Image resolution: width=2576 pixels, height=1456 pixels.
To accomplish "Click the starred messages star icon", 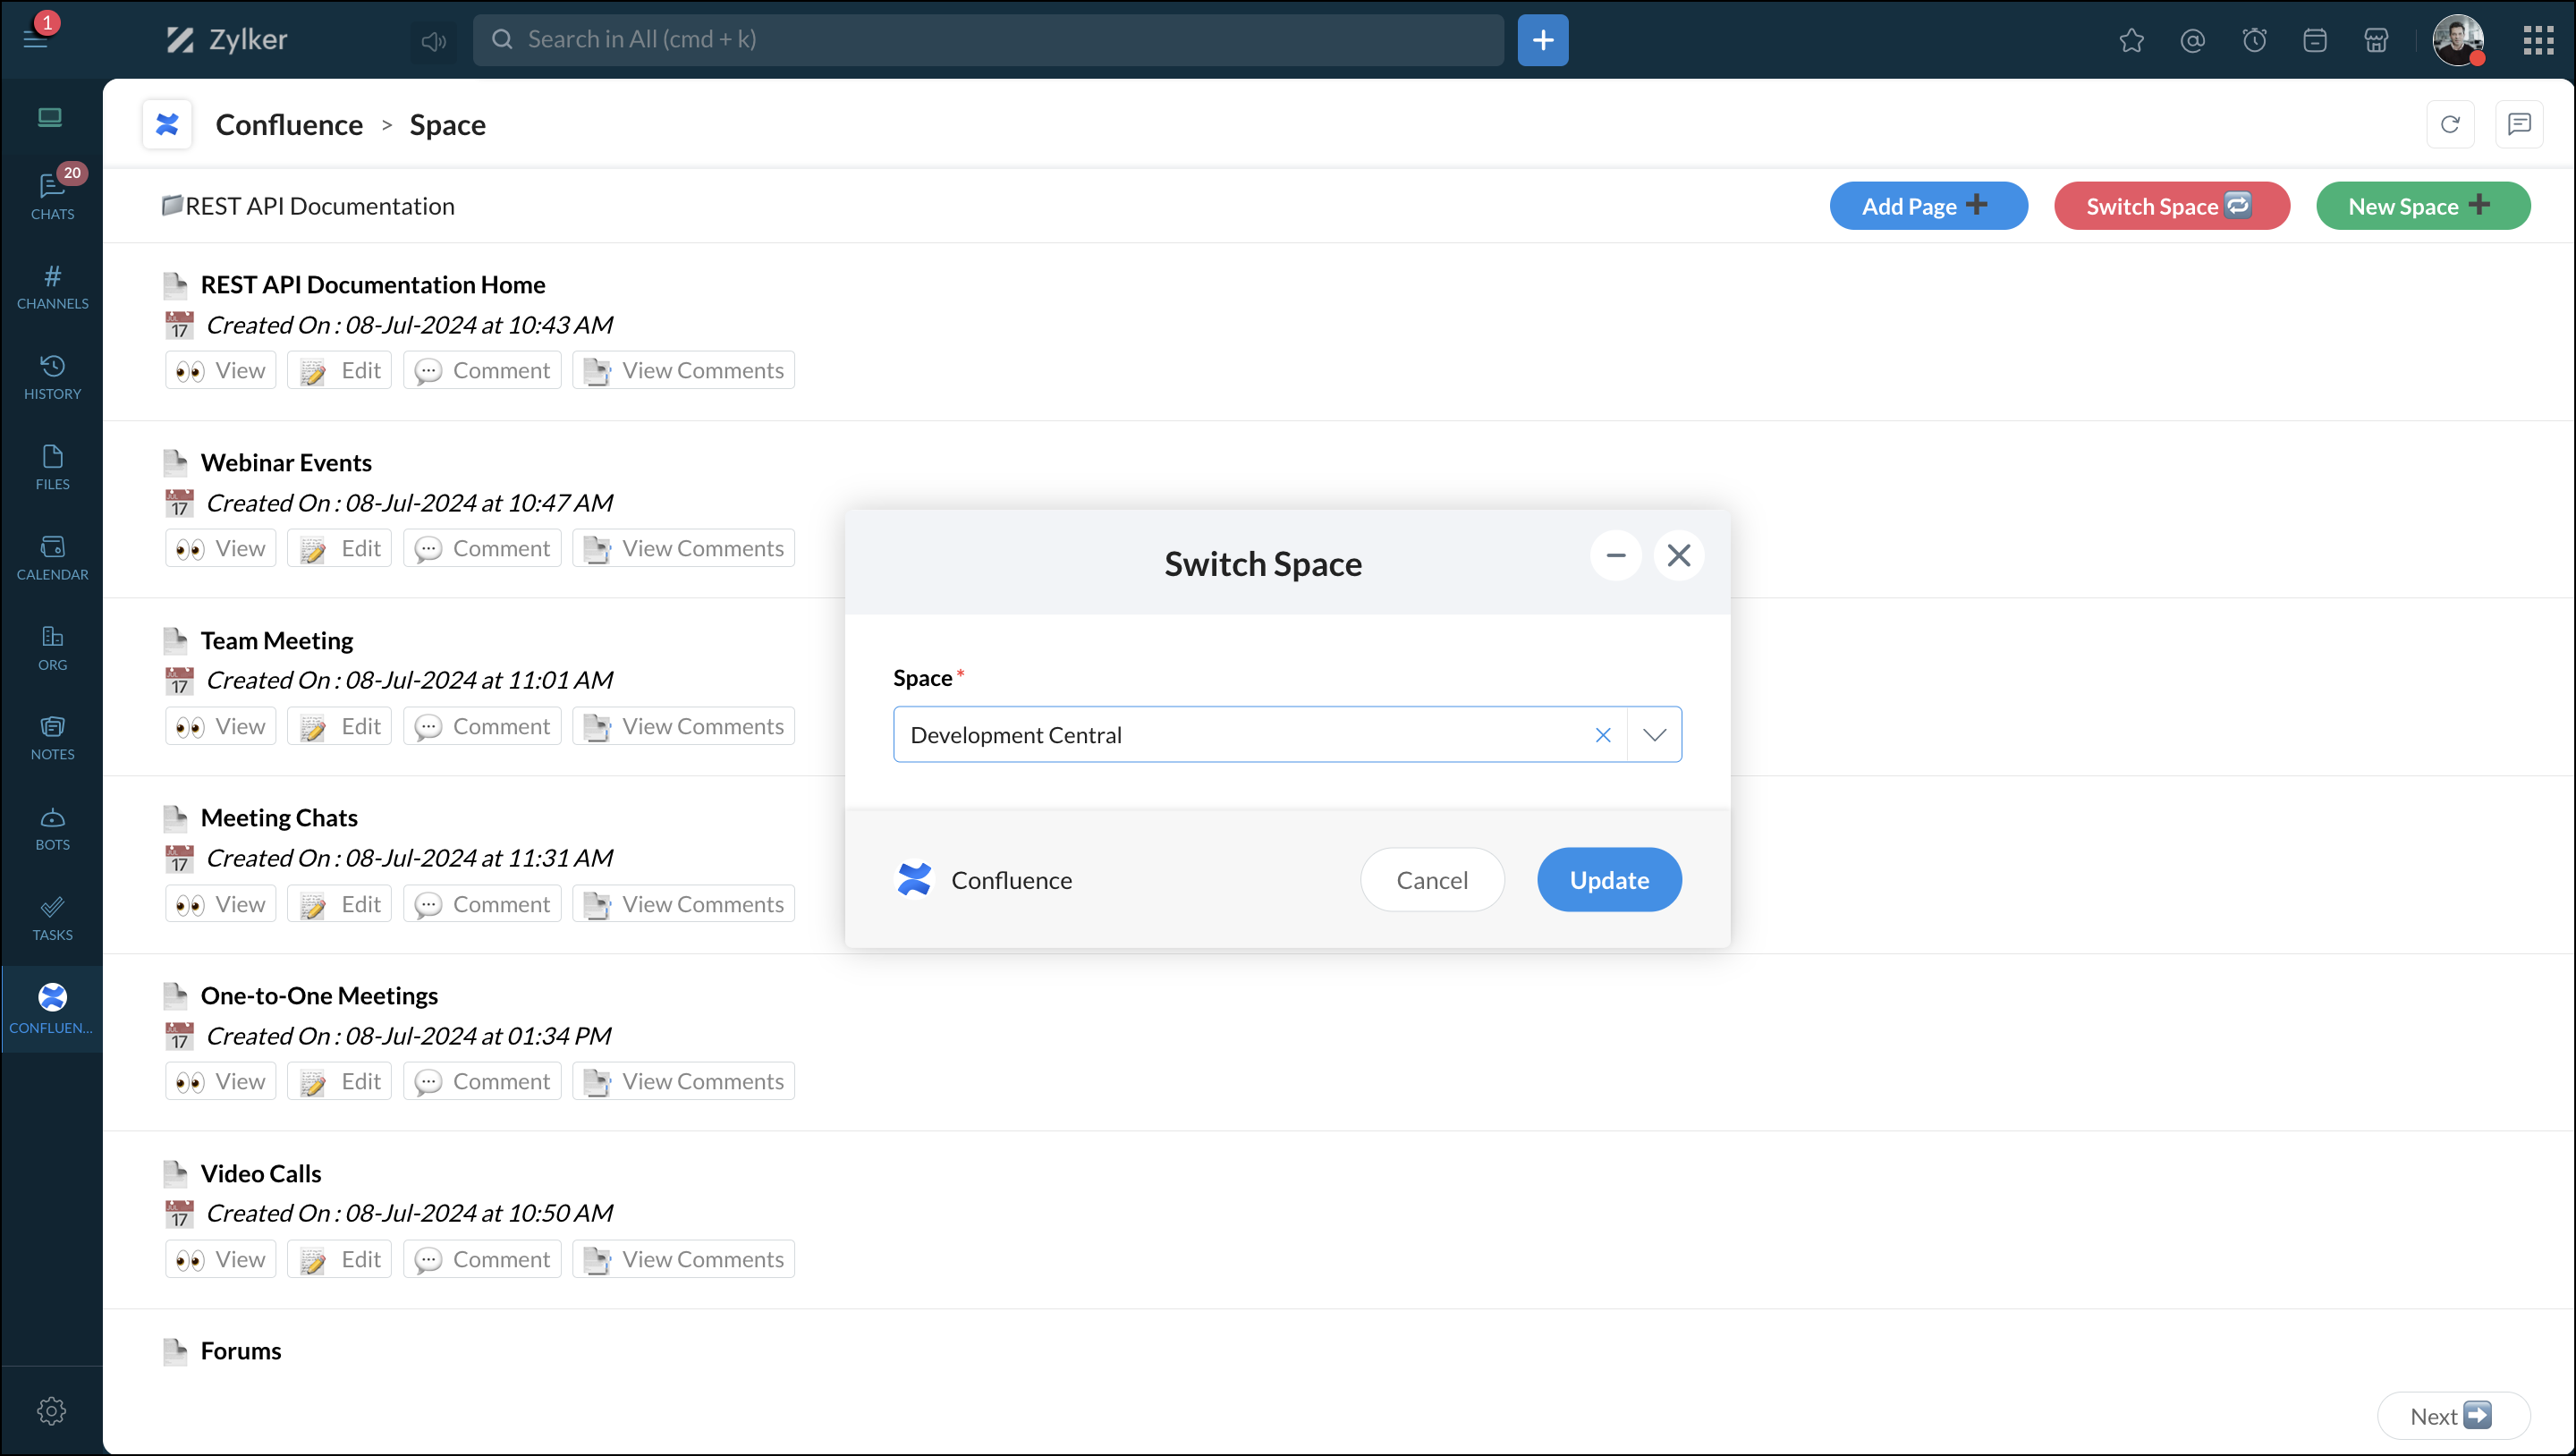I will pyautogui.click(x=2131, y=40).
